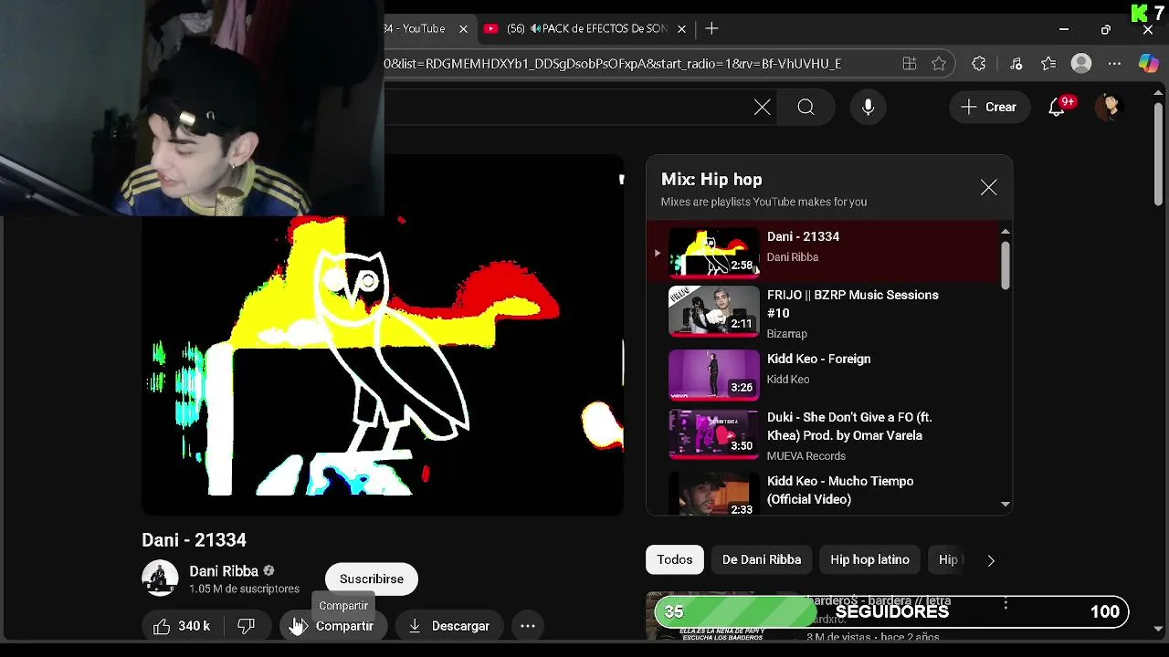The width and height of the screenshot is (1169, 657).
Task: Click the playlist panel scrollbar thumb
Action: tap(1006, 264)
